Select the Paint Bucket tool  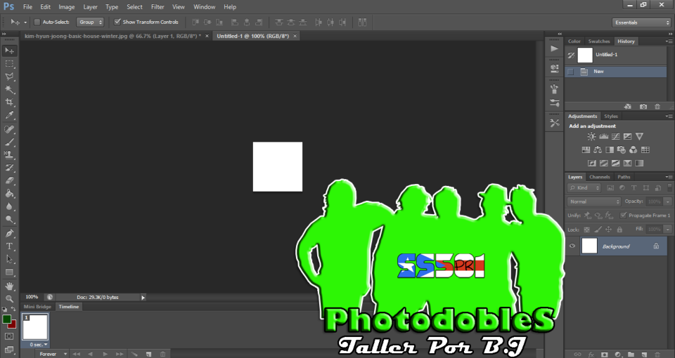click(9, 194)
